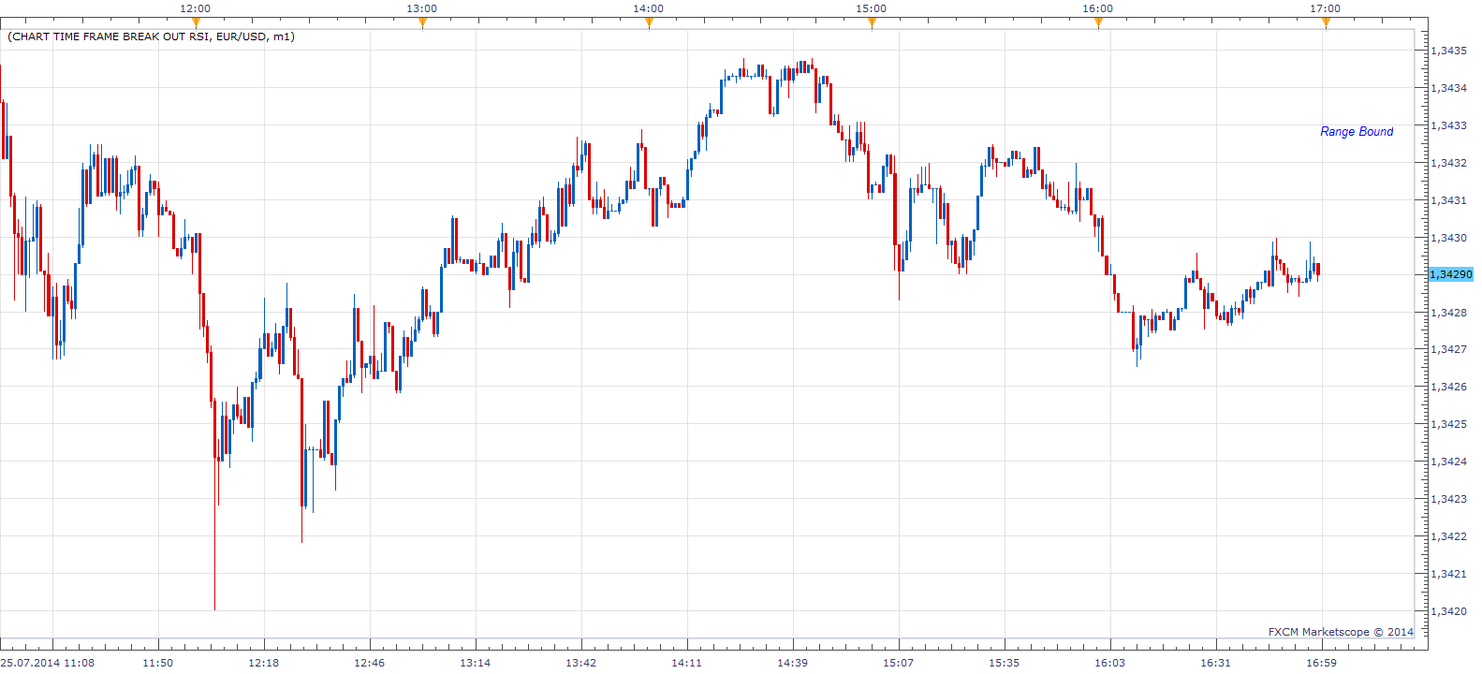
Task: Click the orange marker under 13:00
Action: (422, 22)
